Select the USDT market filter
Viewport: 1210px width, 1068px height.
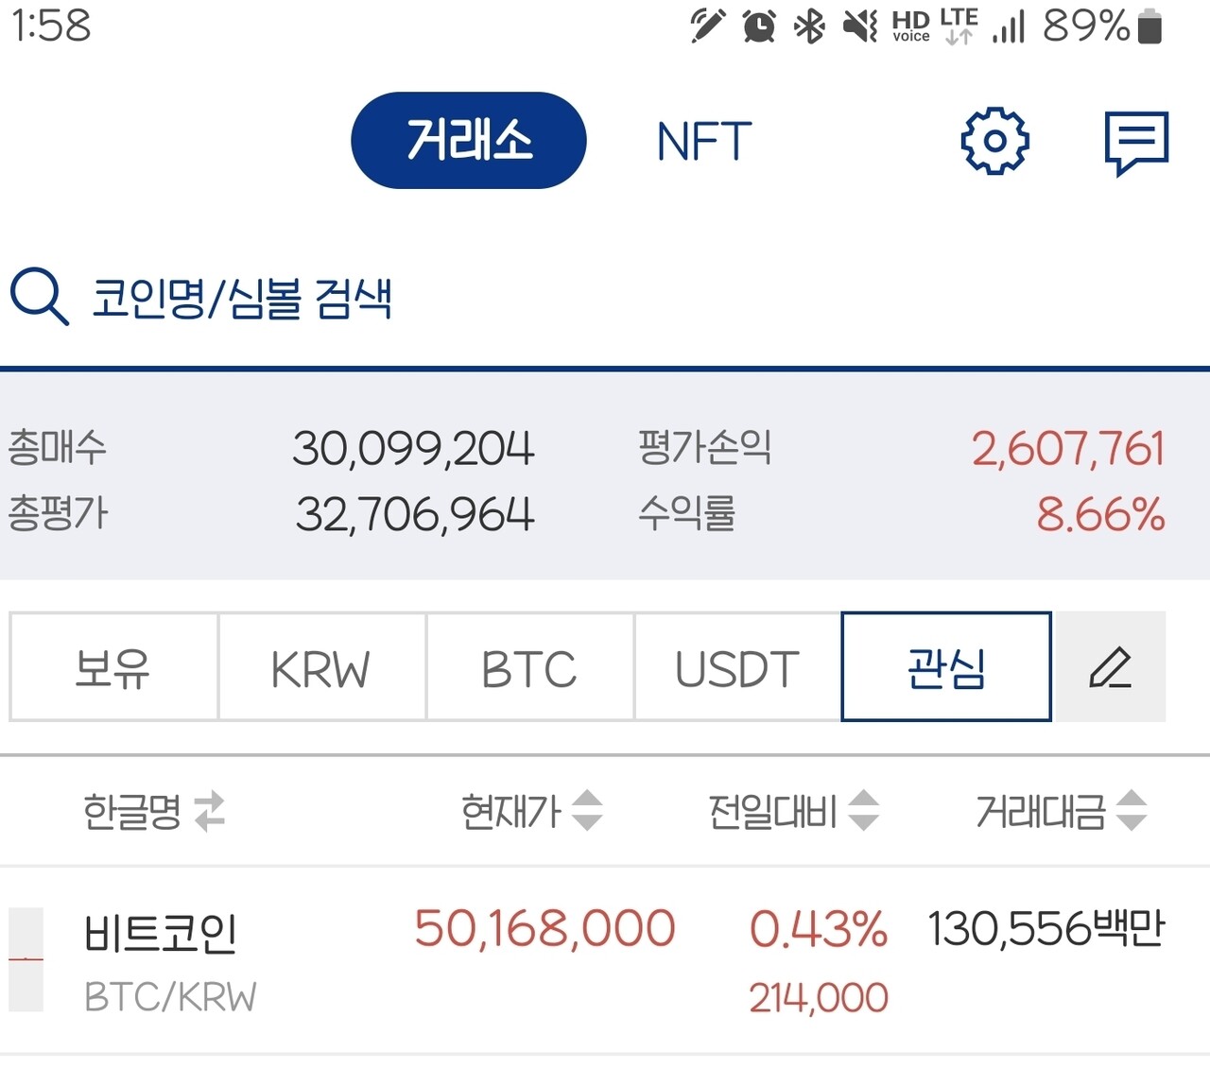point(736,667)
